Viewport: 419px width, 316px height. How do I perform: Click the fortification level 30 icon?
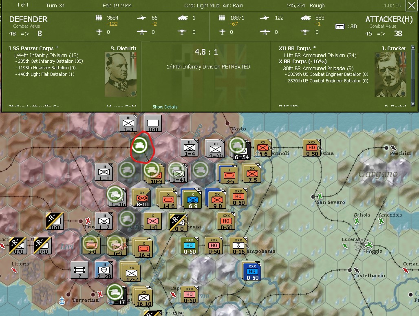[x=340, y=27]
